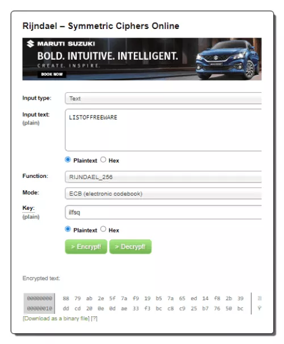Select Plaintext radio under the input text
This screenshot has width=284, height=344.
pos(68,160)
